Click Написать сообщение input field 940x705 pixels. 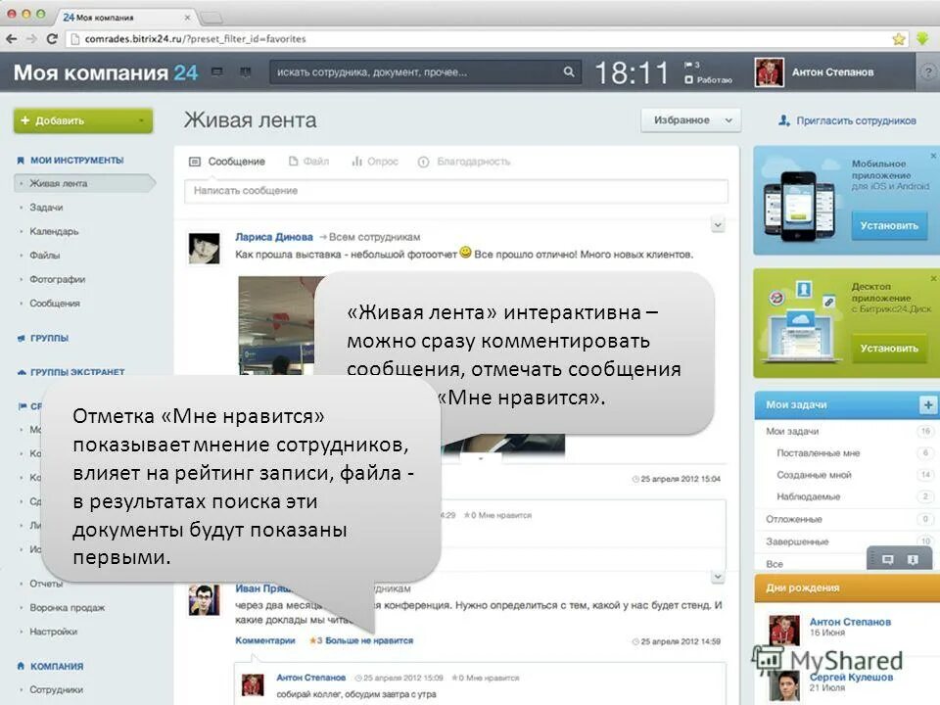456,191
